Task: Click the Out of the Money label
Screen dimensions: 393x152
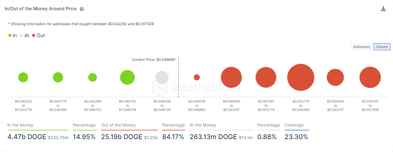Action: point(118,125)
